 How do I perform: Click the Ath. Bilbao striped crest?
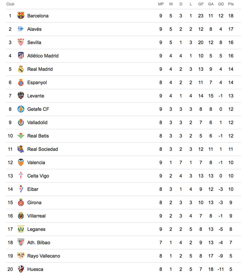pos(21,243)
